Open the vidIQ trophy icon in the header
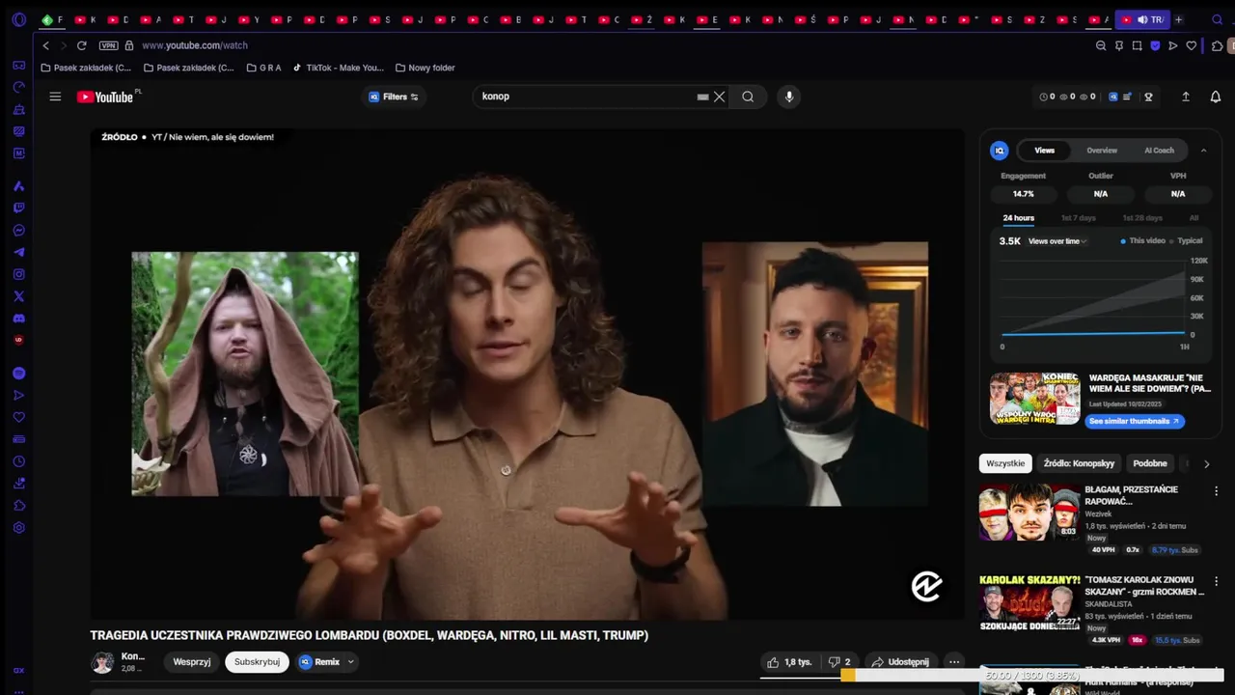This screenshot has height=695, width=1235. (1148, 97)
